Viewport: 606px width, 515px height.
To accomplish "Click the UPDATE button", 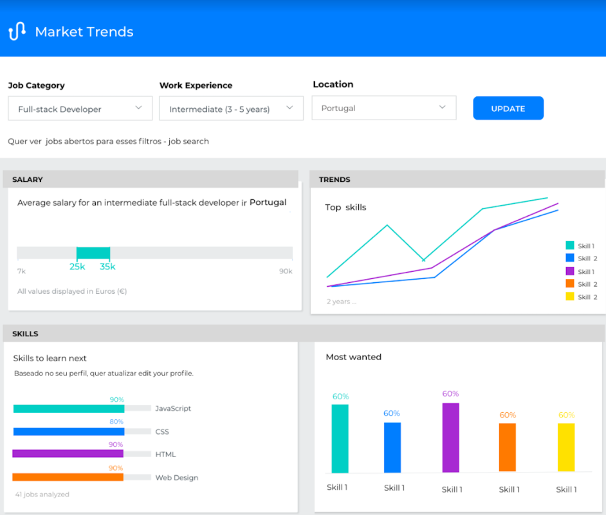I will 508,108.
